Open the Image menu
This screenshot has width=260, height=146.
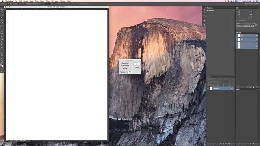[x=26, y=1]
